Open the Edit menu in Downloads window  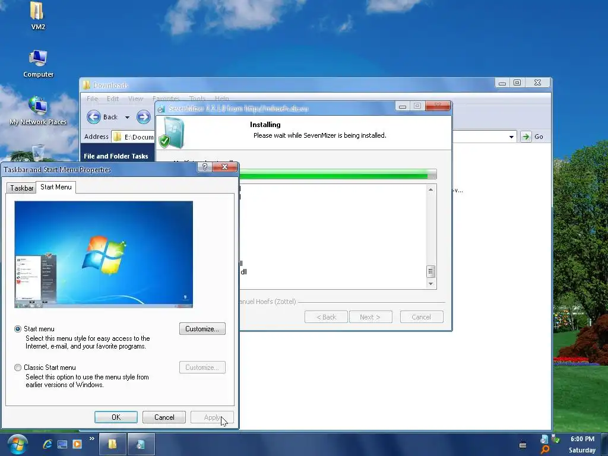pos(113,99)
